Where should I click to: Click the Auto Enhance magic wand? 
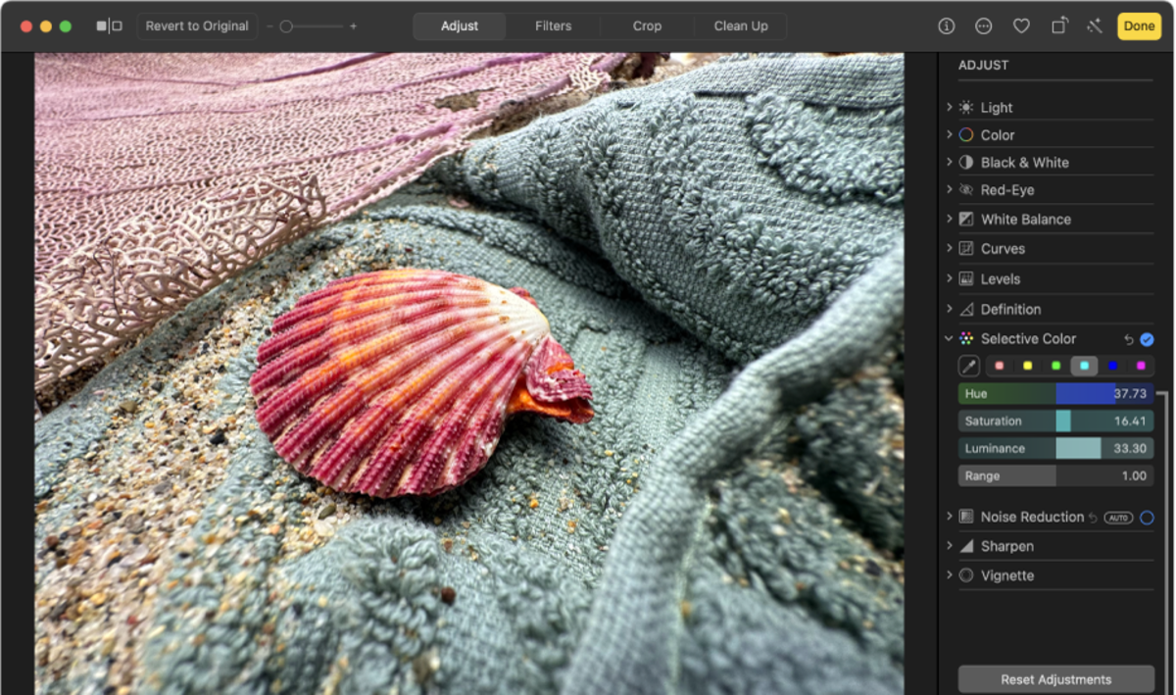click(1095, 26)
